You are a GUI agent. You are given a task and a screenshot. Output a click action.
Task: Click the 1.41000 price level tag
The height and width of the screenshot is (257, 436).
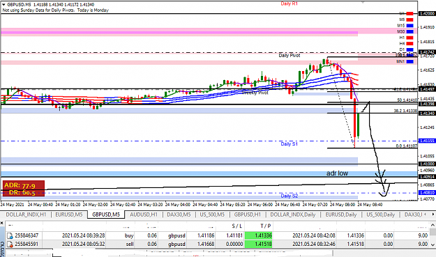click(427, 164)
